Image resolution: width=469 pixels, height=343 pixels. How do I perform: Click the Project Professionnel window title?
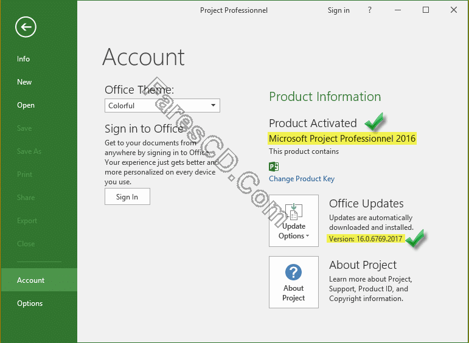tap(234, 10)
